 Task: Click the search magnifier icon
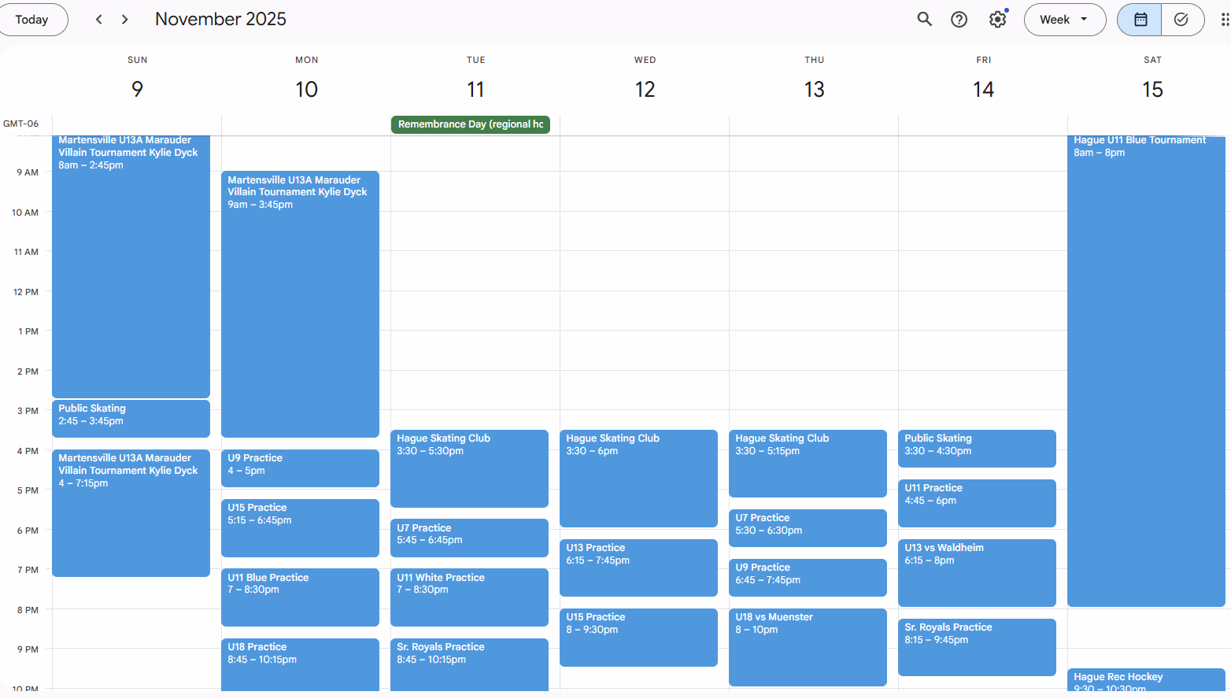pyautogui.click(x=924, y=20)
